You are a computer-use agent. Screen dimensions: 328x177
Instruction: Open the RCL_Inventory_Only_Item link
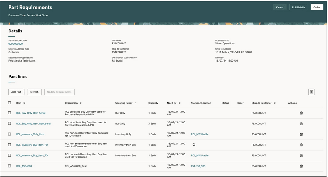pyautogui.click(x=30, y=134)
